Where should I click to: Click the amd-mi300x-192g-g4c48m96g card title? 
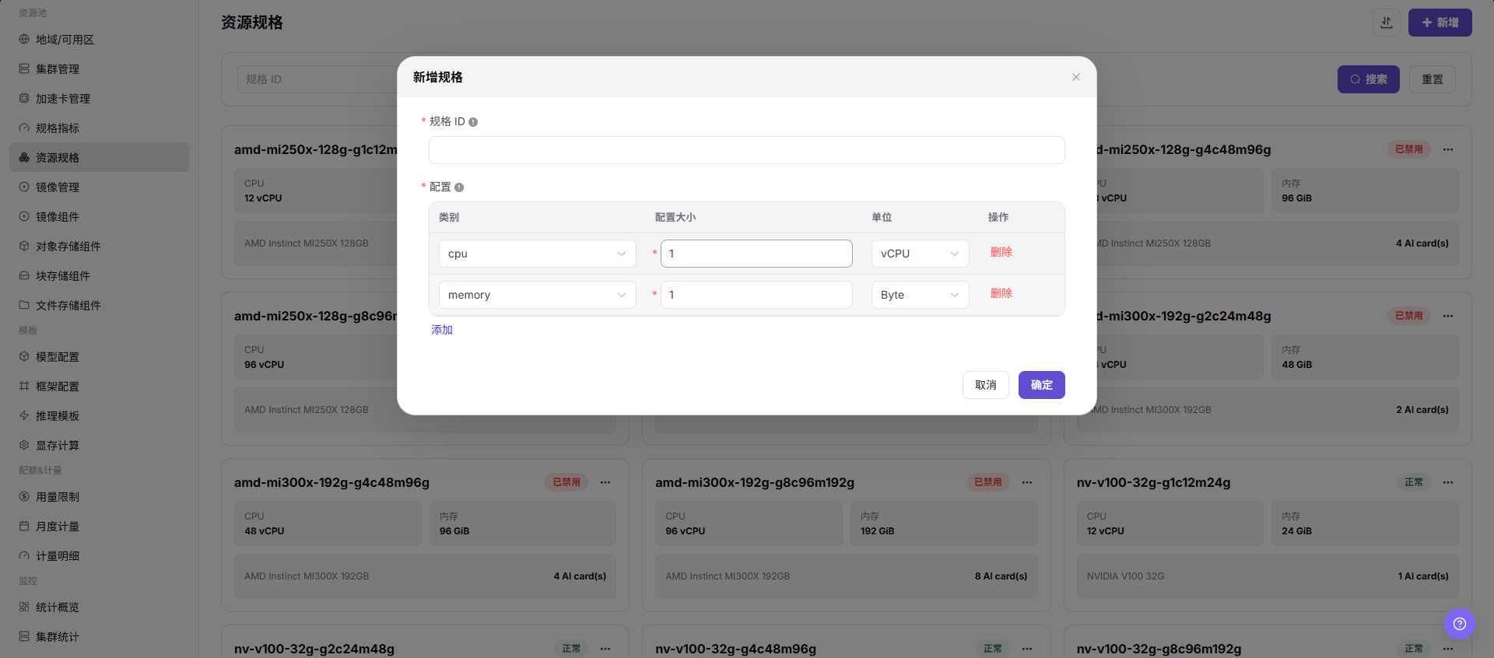332,482
